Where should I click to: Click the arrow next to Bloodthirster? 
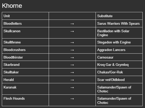tap(72, 58)
